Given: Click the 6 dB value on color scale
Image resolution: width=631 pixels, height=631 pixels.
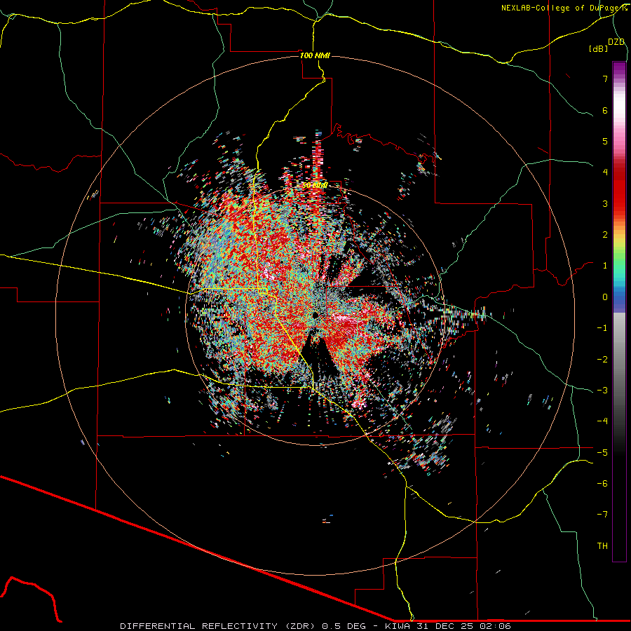Looking at the screenshot, I should (605, 110).
